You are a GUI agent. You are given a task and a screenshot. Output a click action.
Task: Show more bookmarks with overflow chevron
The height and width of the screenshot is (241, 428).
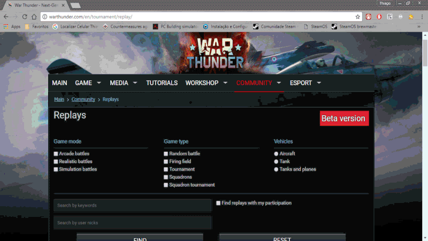coord(419,26)
